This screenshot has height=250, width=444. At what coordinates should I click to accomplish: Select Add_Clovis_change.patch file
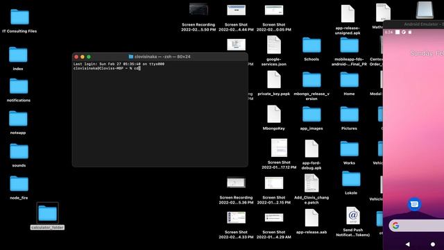(311, 183)
